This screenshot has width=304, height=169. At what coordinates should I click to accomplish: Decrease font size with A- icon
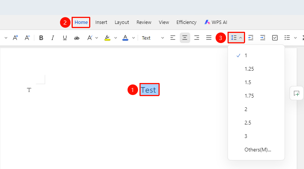27,38
